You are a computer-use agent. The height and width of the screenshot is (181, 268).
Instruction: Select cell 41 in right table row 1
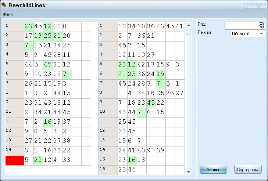[180, 27]
